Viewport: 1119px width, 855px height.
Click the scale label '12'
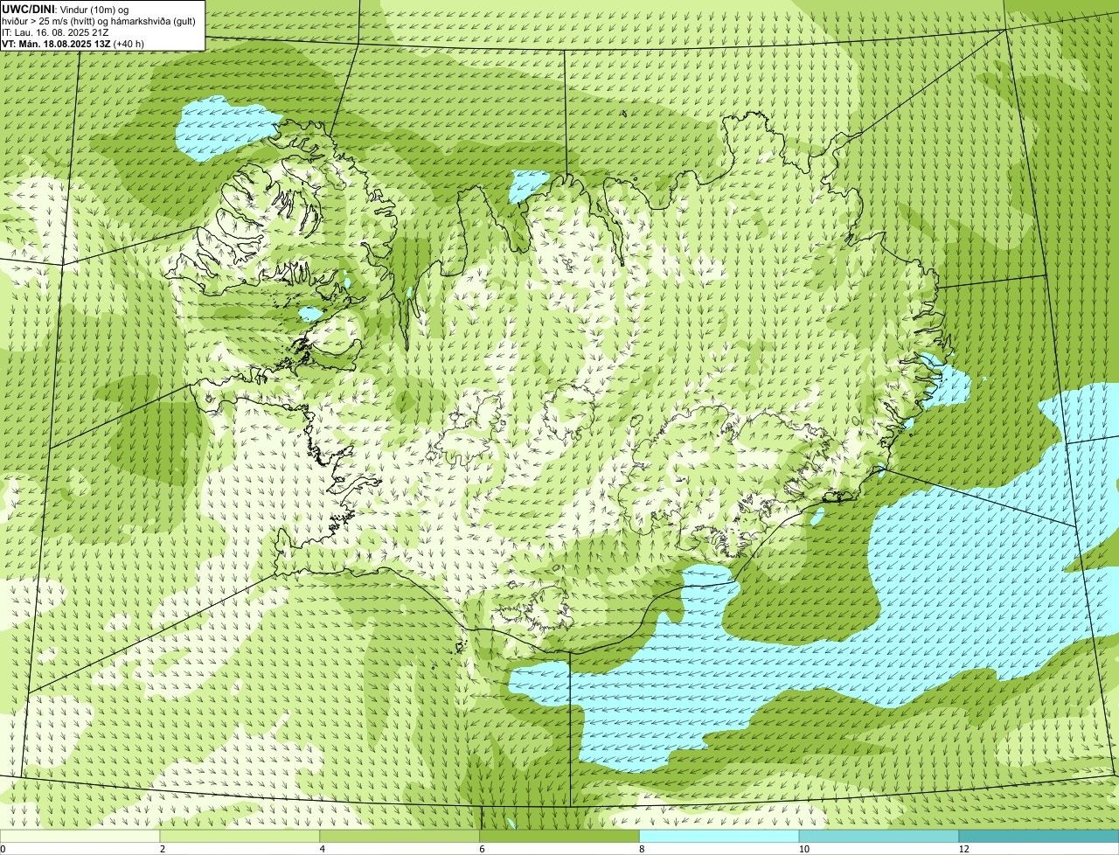point(963,849)
